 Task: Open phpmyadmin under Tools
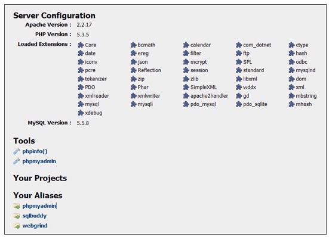coord(39,161)
